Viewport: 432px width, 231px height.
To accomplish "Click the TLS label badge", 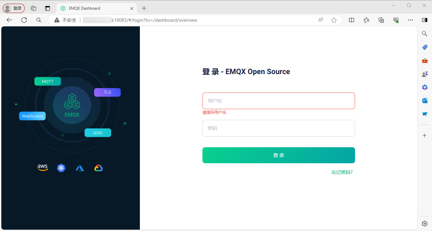I will [x=107, y=92].
